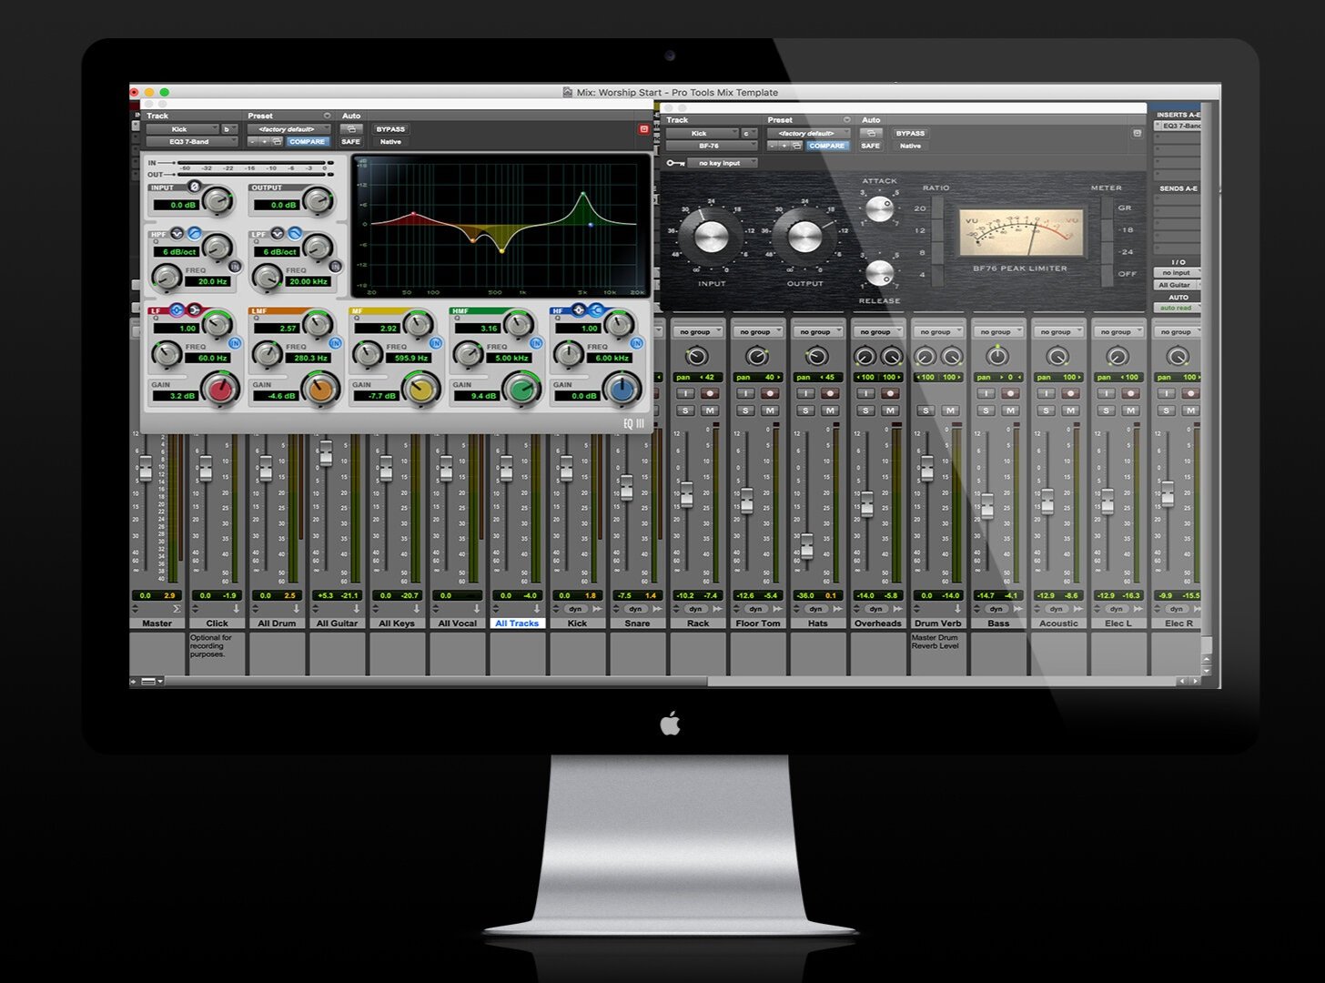Click the LF band shape icon in EQ3
Image resolution: width=1325 pixels, height=983 pixels.
point(176,308)
